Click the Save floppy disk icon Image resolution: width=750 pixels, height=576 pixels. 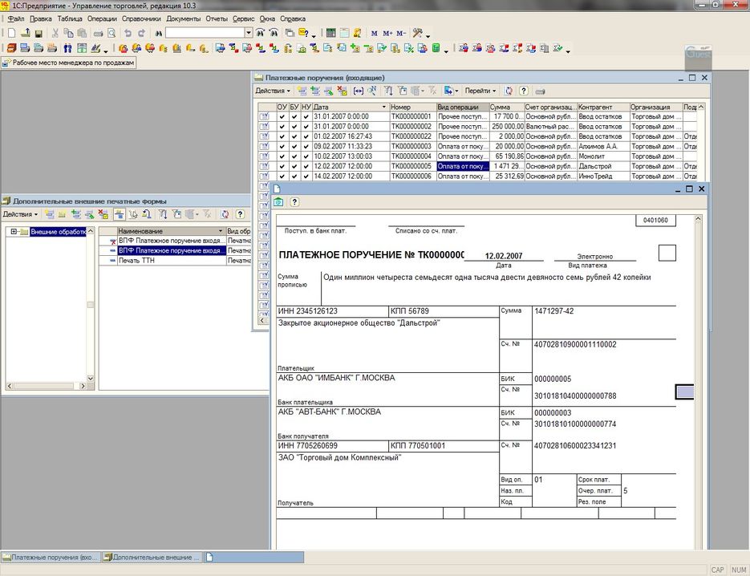coord(39,33)
